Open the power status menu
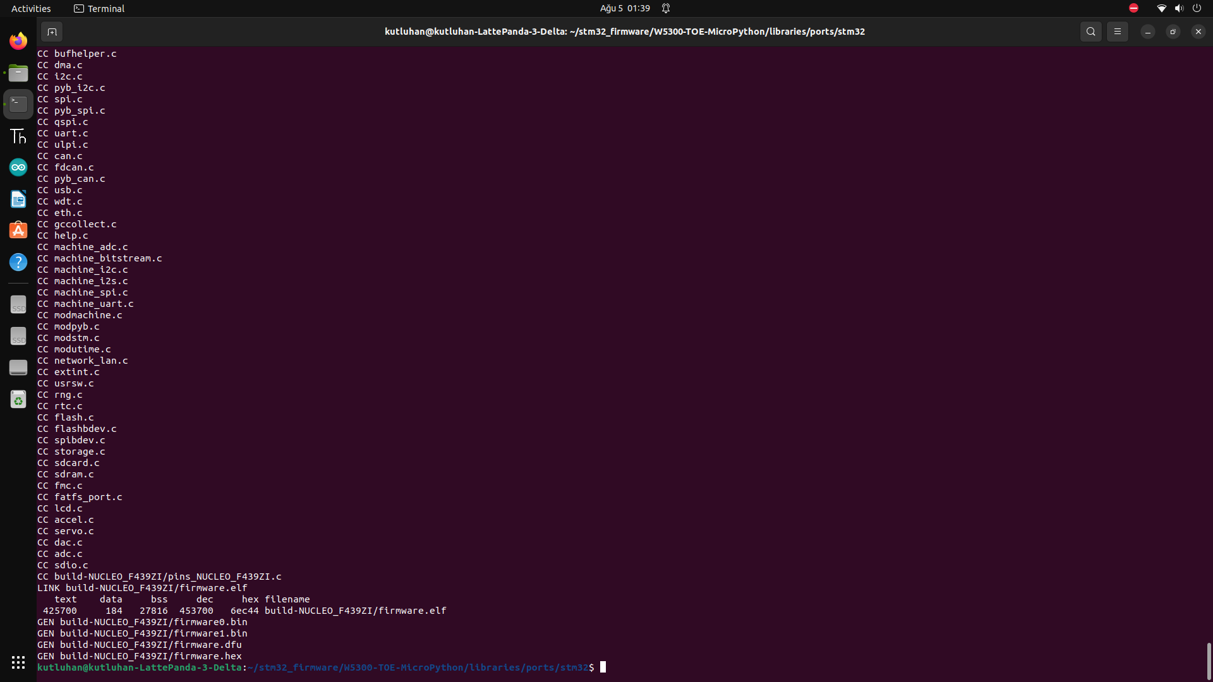This screenshot has width=1213, height=682. (1197, 8)
